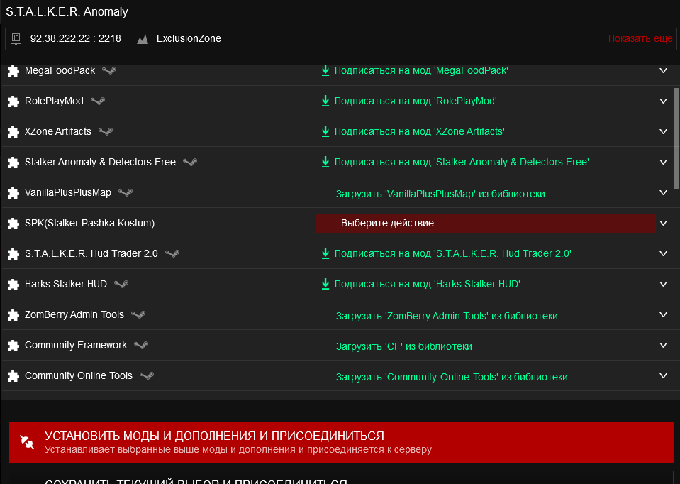
Task: Open Steam icon for Stalker Anomaly & Detectors Free
Action: [190, 162]
